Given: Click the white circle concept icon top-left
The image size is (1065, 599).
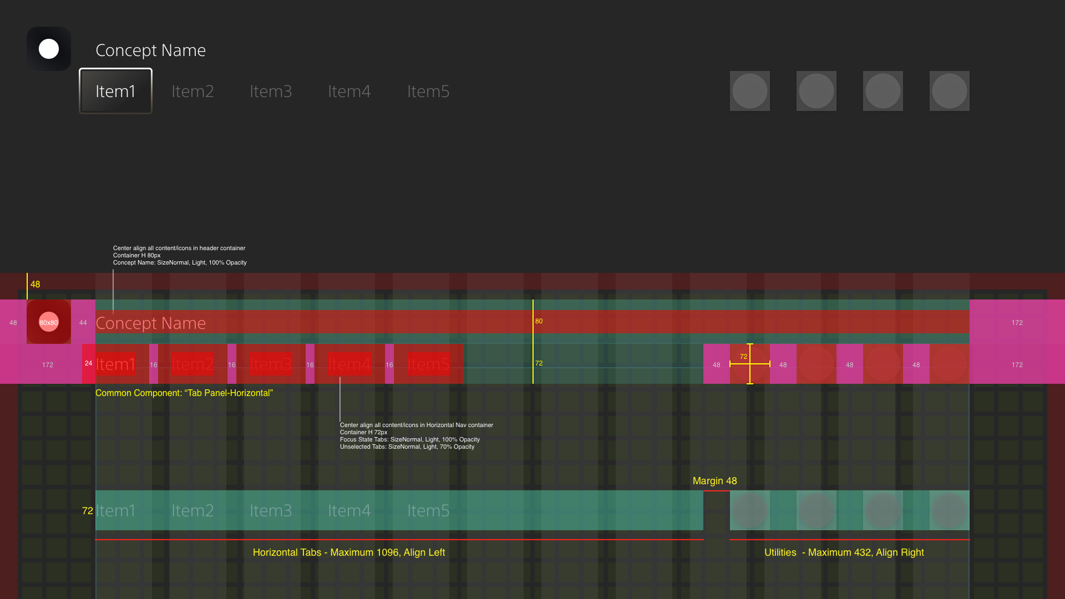Looking at the screenshot, I should (49, 49).
